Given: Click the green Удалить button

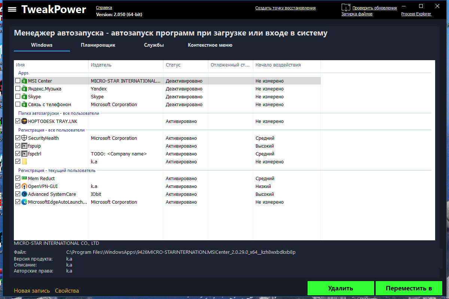Looking at the screenshot, I should (340, 288).
